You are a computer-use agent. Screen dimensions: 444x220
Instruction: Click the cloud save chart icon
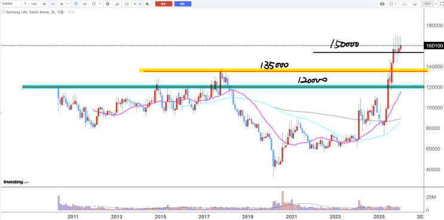tap(415, 4)
